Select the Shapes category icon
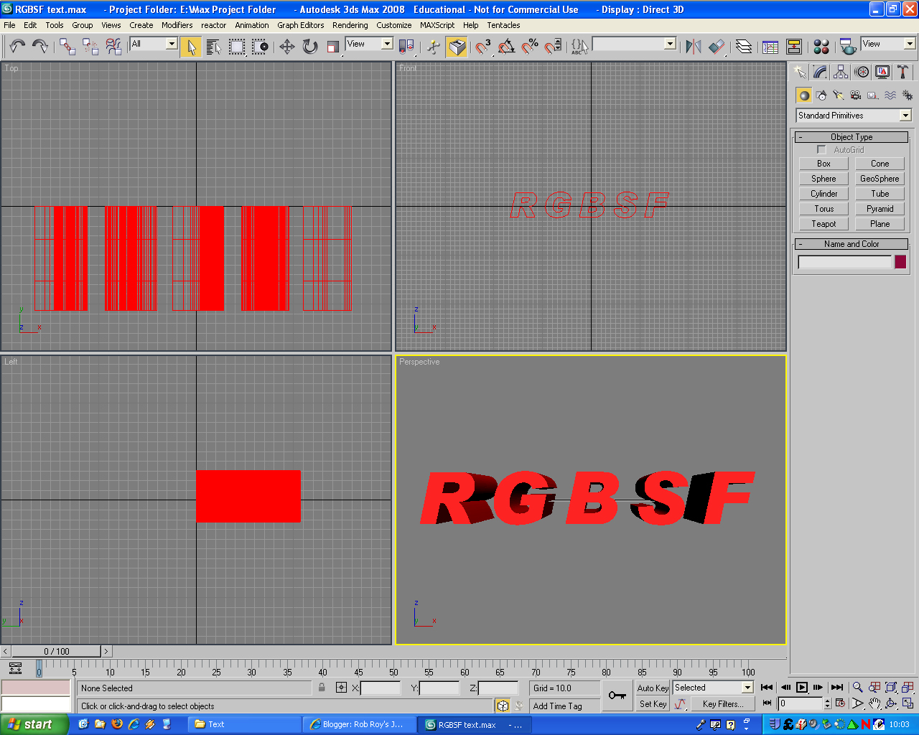 pyautogui.click(x=821, y=95)
